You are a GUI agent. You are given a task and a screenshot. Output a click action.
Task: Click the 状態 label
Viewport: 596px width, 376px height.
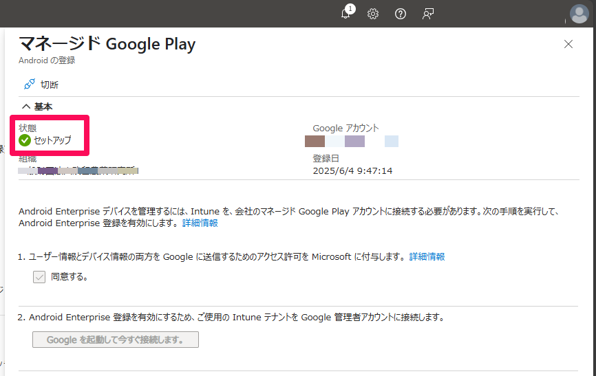point(28,128)
